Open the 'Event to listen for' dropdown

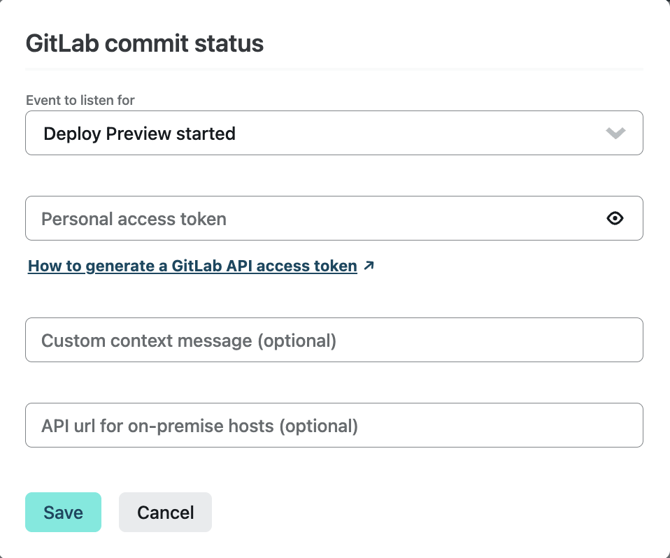[334, 133]
